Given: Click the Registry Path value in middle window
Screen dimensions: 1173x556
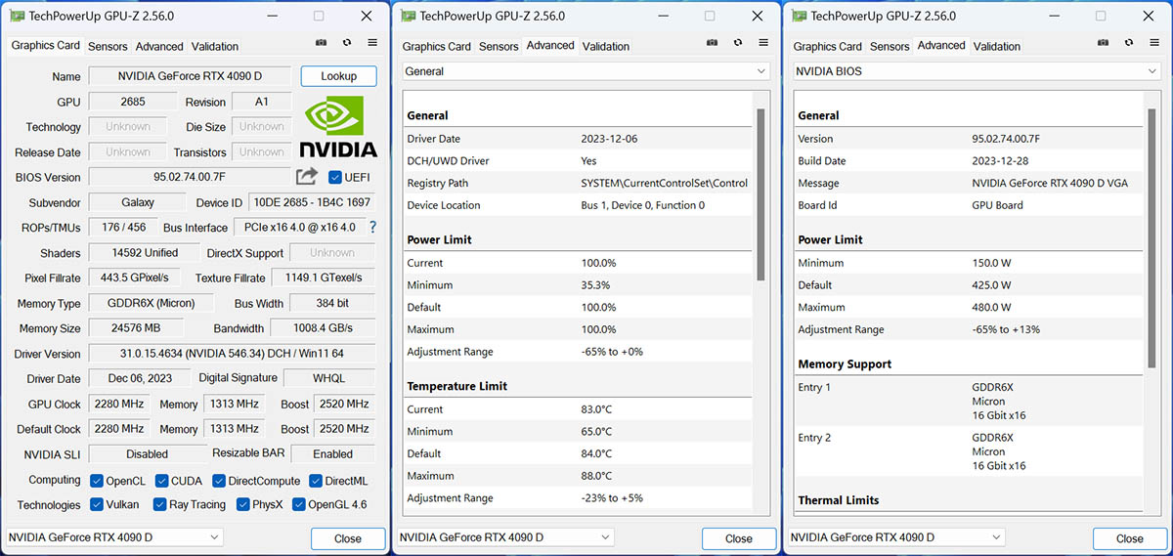Looking at the screenshot, I should (664, 183).
